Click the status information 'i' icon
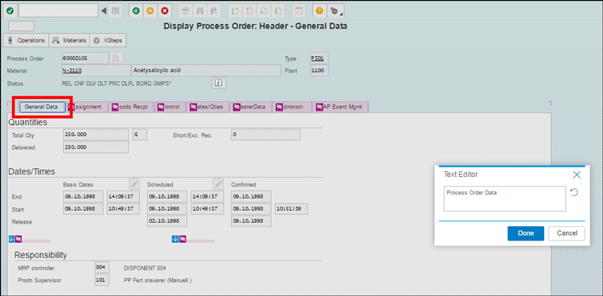Image resolution: width=603 pixels, height=296 pixels. pos(219,83)
